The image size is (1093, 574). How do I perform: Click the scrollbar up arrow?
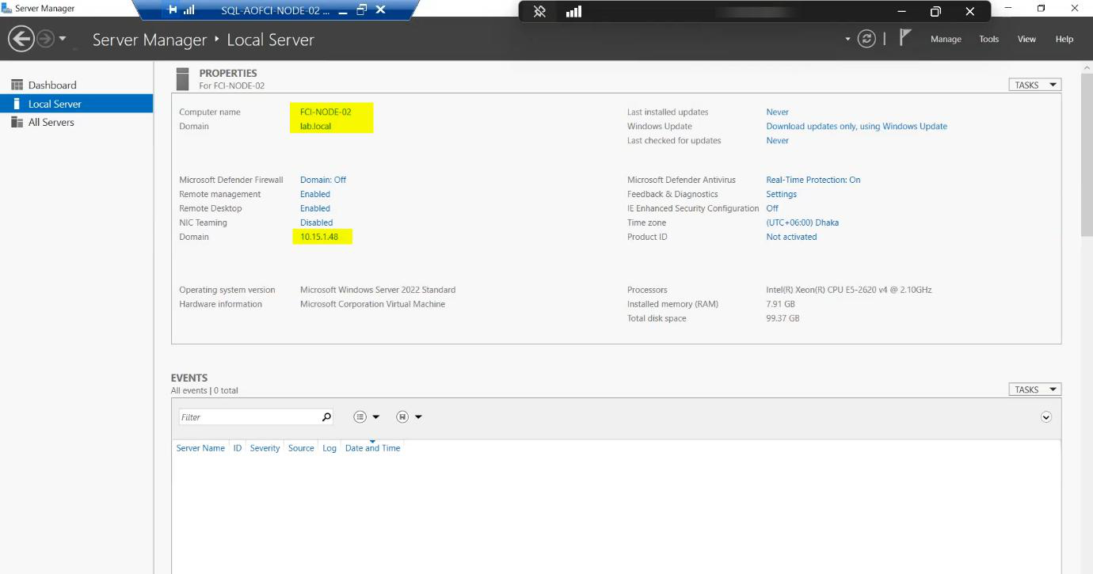click(x=1086, y=68)
